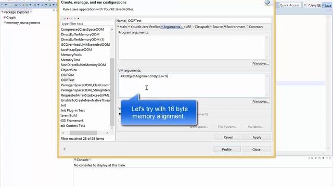Click the Open Perspective icon beside Java EE

304,5
